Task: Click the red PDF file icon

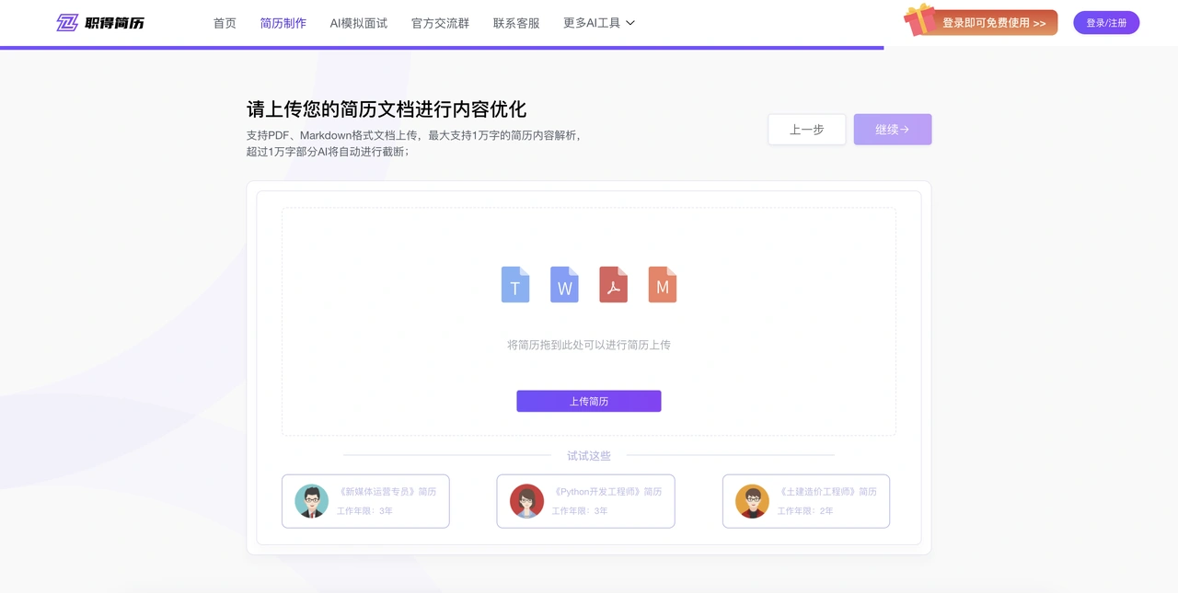Action: (x=613, y=284)
